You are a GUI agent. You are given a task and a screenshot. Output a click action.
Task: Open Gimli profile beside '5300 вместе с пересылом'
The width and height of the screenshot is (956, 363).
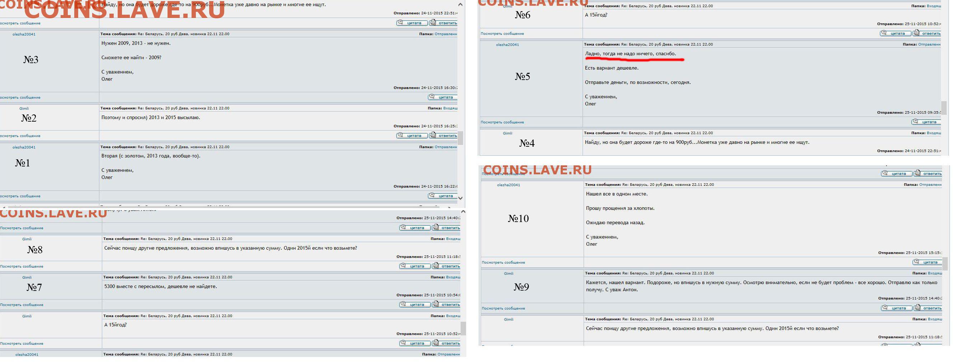[27, 278]
